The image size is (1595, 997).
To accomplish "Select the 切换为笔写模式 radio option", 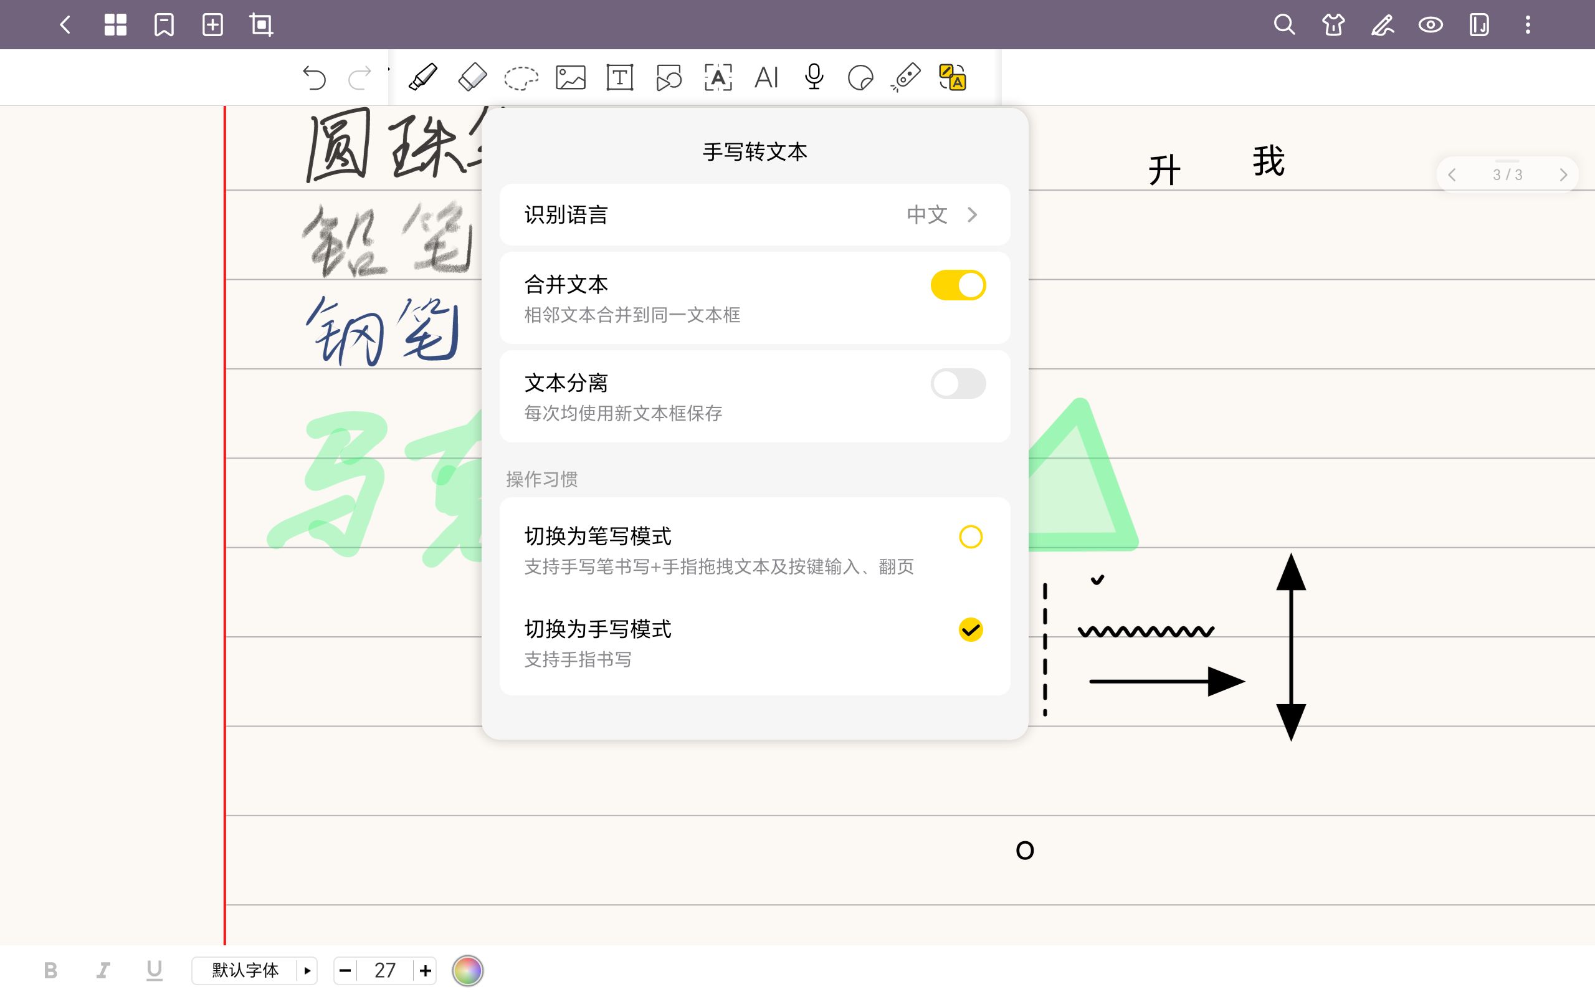I will pyautogui.click(x=969, y=537).
